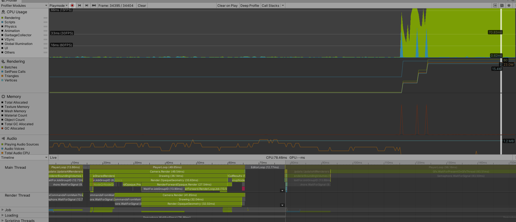Open the Profiler Modules dropdown
This screenshot has width=516, height=222.
tap(24, 5)
